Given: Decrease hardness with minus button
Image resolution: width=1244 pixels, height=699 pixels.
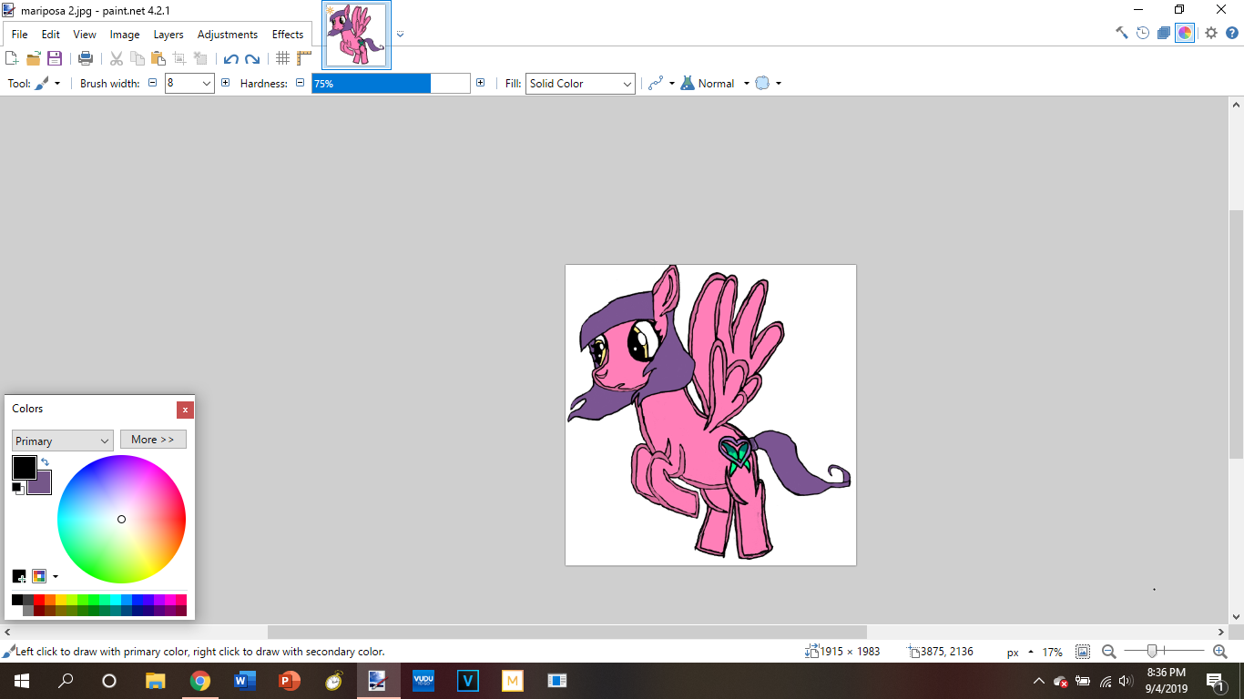Looking at the screenshot, I should [x=300, y=83].
